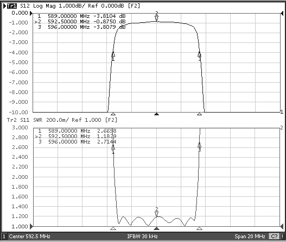
Task: Click Center 592.5 MHz setting
Action: 29,237
